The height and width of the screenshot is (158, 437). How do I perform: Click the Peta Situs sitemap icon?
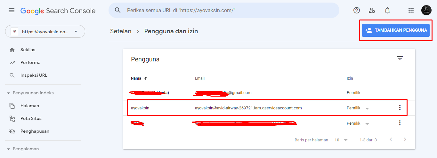click(x=12, y=119)
